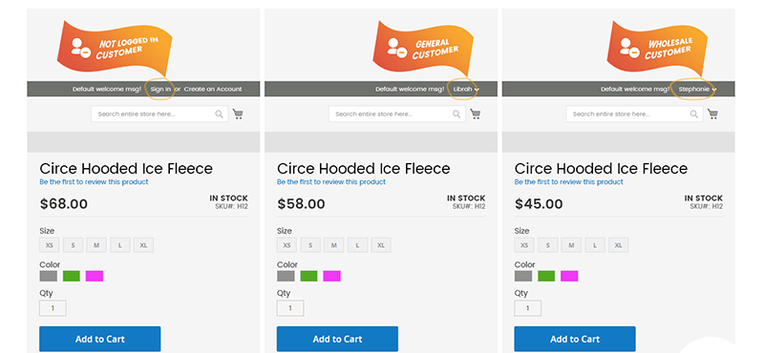The width and height of the screenshot is (764, 353).
Task: Open cart icon in not-logged-in panel
Action: [x=238, y=114]
